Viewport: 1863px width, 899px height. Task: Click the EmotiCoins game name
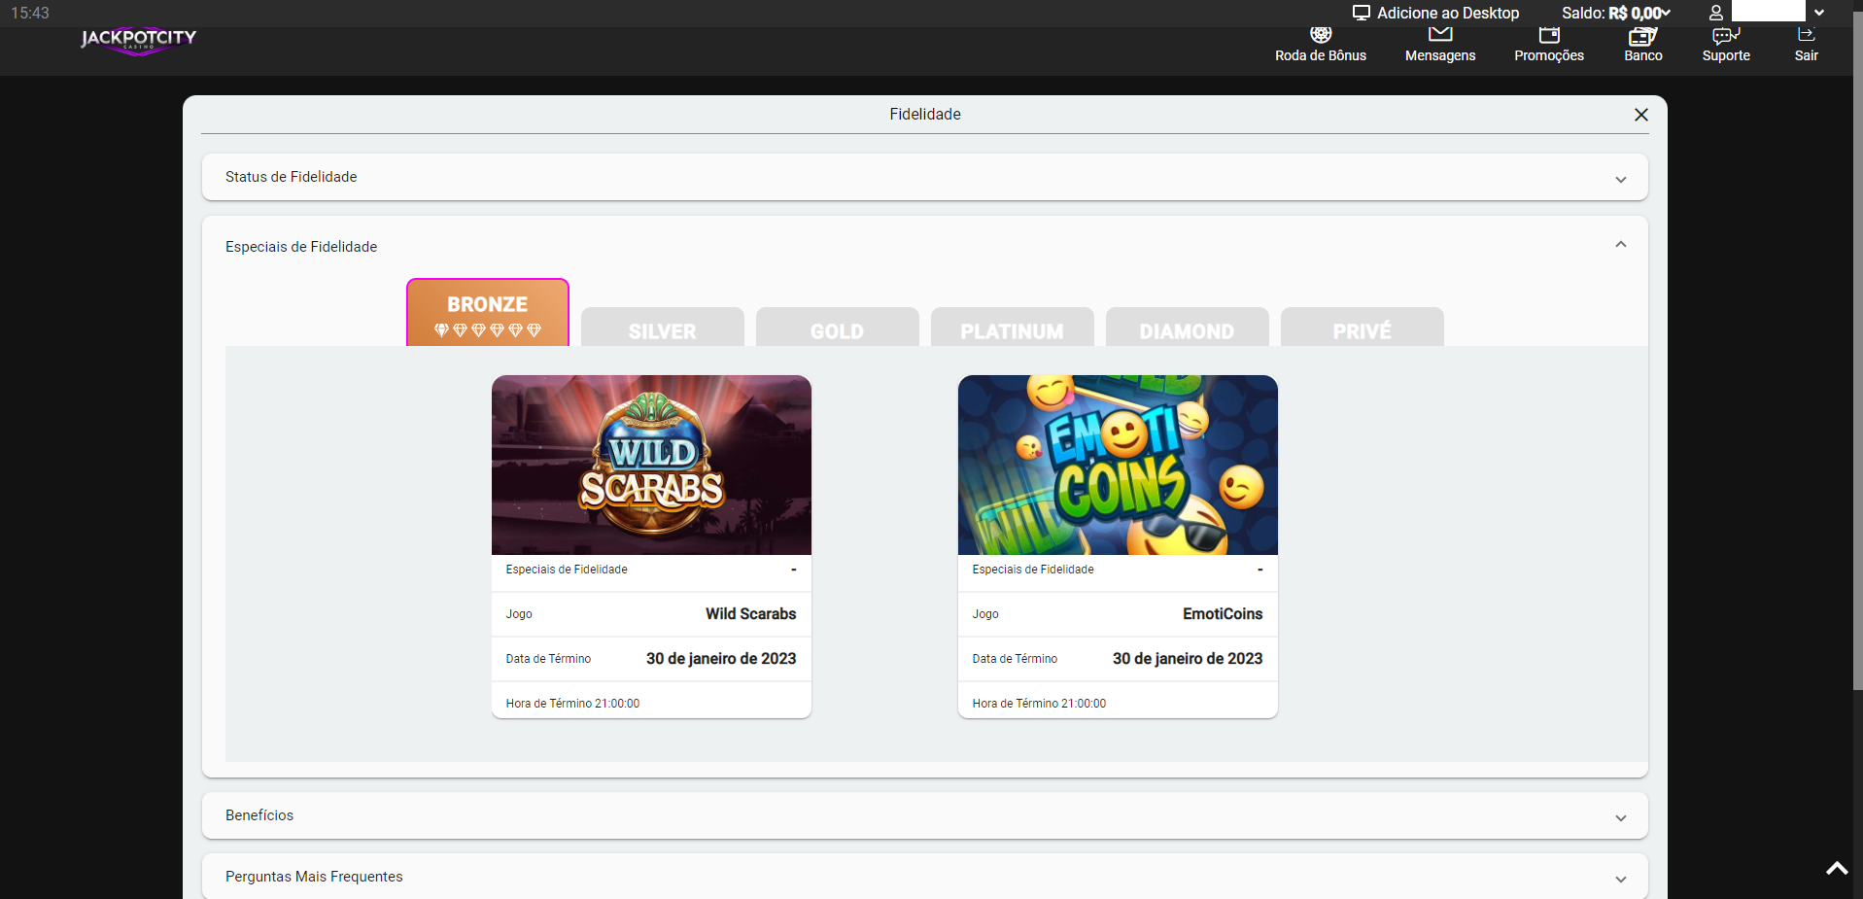1223,614
